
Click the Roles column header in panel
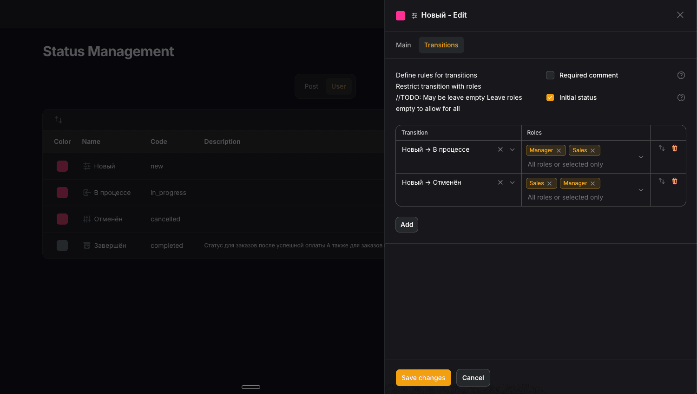point(534,133)
